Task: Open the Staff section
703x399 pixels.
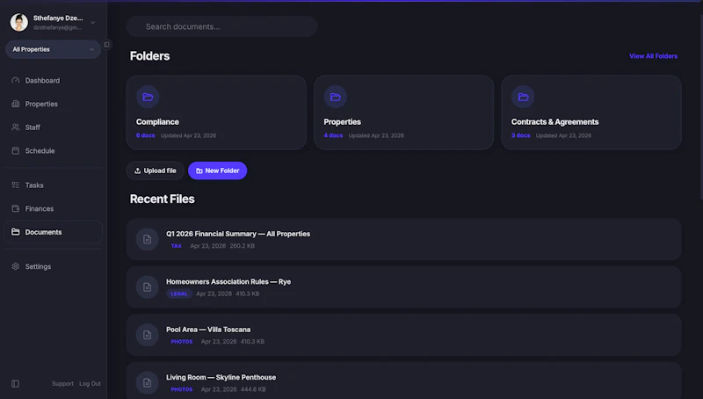Action: (x=53, y=127)
